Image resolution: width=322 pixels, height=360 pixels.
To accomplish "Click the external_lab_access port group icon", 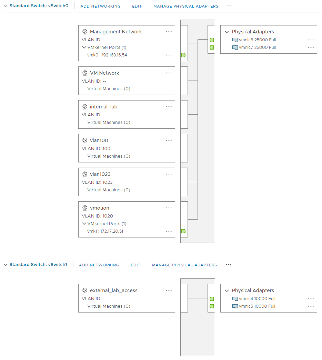I will pos(85,290).
